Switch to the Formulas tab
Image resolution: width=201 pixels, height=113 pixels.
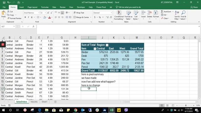click(45, 7)
